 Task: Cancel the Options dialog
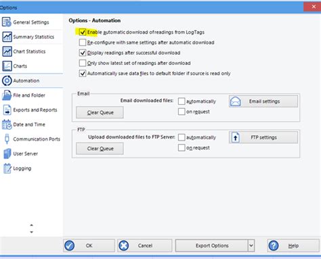click(x=145, y=245)
